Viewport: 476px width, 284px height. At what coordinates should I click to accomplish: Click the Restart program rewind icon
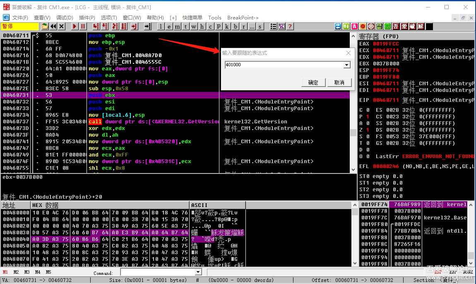pos(53,26)
